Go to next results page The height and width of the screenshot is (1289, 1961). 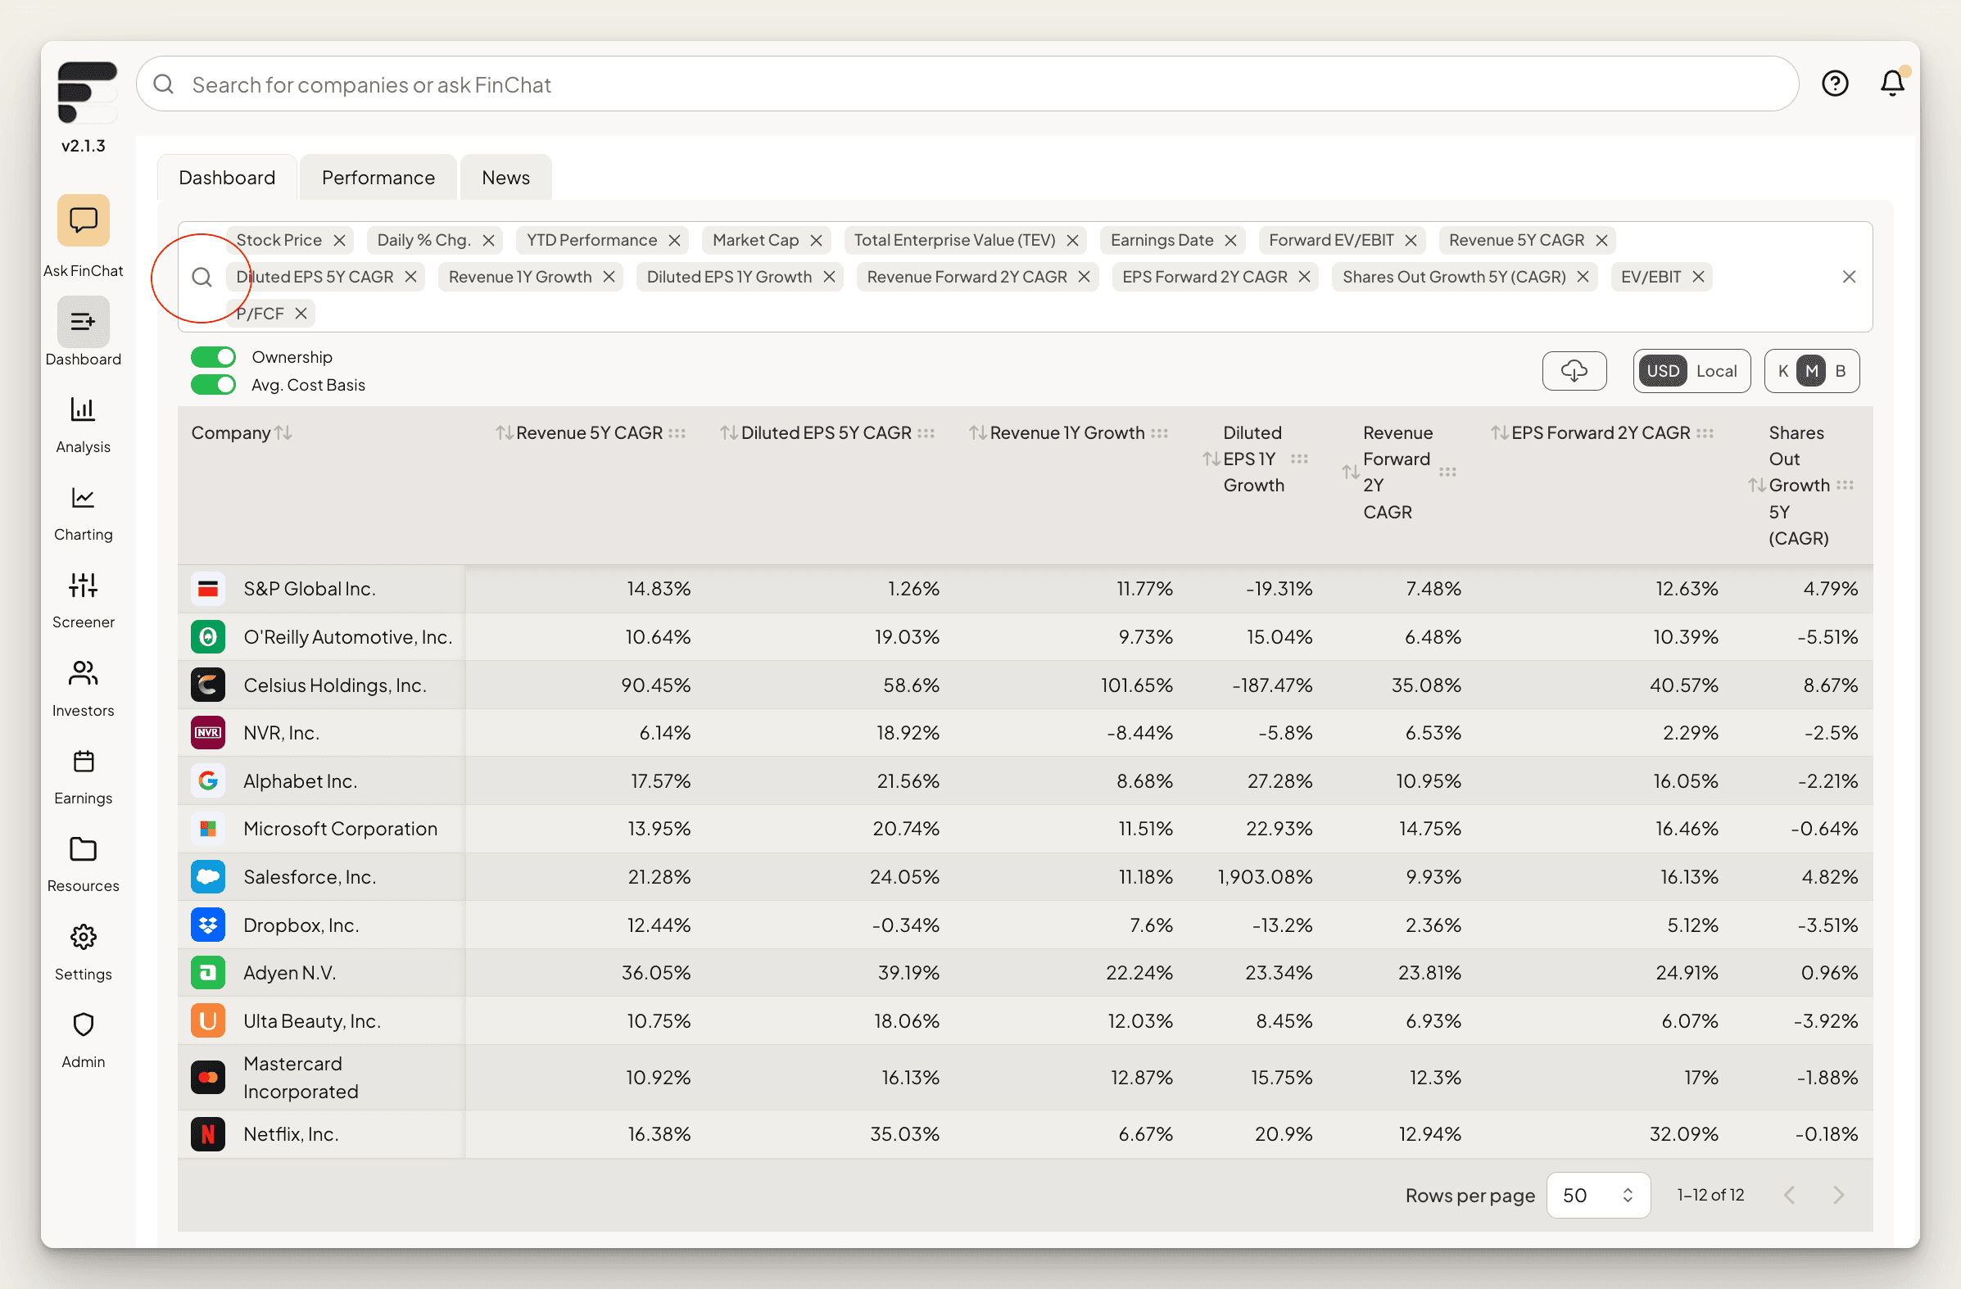pos(1838,1195)
